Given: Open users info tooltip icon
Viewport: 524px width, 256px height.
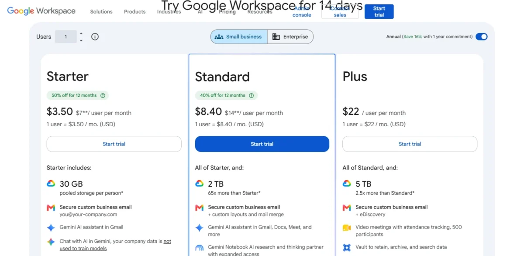Looking at the screenshot, I should coord(95,37).
